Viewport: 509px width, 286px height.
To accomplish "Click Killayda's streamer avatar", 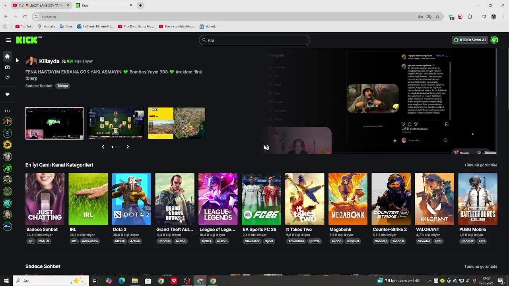I will pyautogui.click(x=31, y=61).
